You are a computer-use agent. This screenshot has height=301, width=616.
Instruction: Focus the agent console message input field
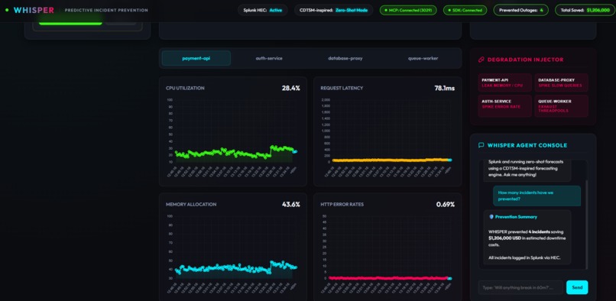coord(520,287)
